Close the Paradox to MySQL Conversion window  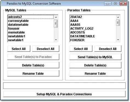123,4
